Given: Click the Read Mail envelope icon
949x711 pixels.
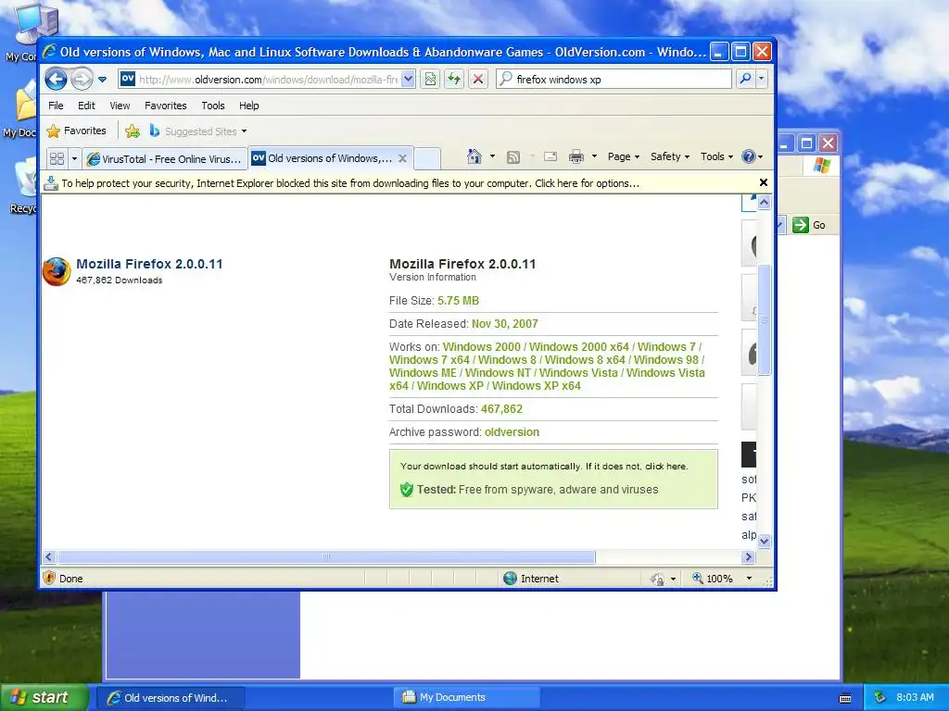Looking at the screenshot, I should point(550,157).
